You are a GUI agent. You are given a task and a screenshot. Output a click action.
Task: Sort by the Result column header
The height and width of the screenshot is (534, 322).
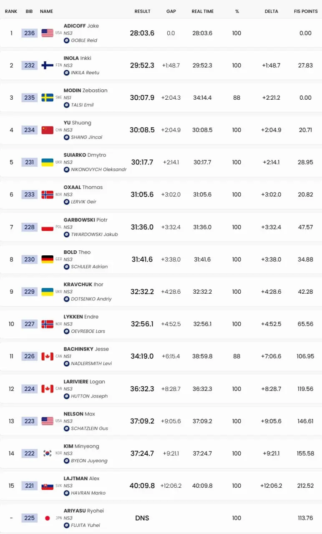(142, 11)
